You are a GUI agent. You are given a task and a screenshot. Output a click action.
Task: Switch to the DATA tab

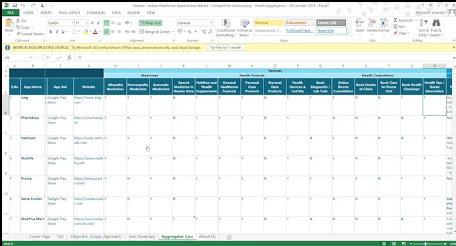(x=116, y=13)
